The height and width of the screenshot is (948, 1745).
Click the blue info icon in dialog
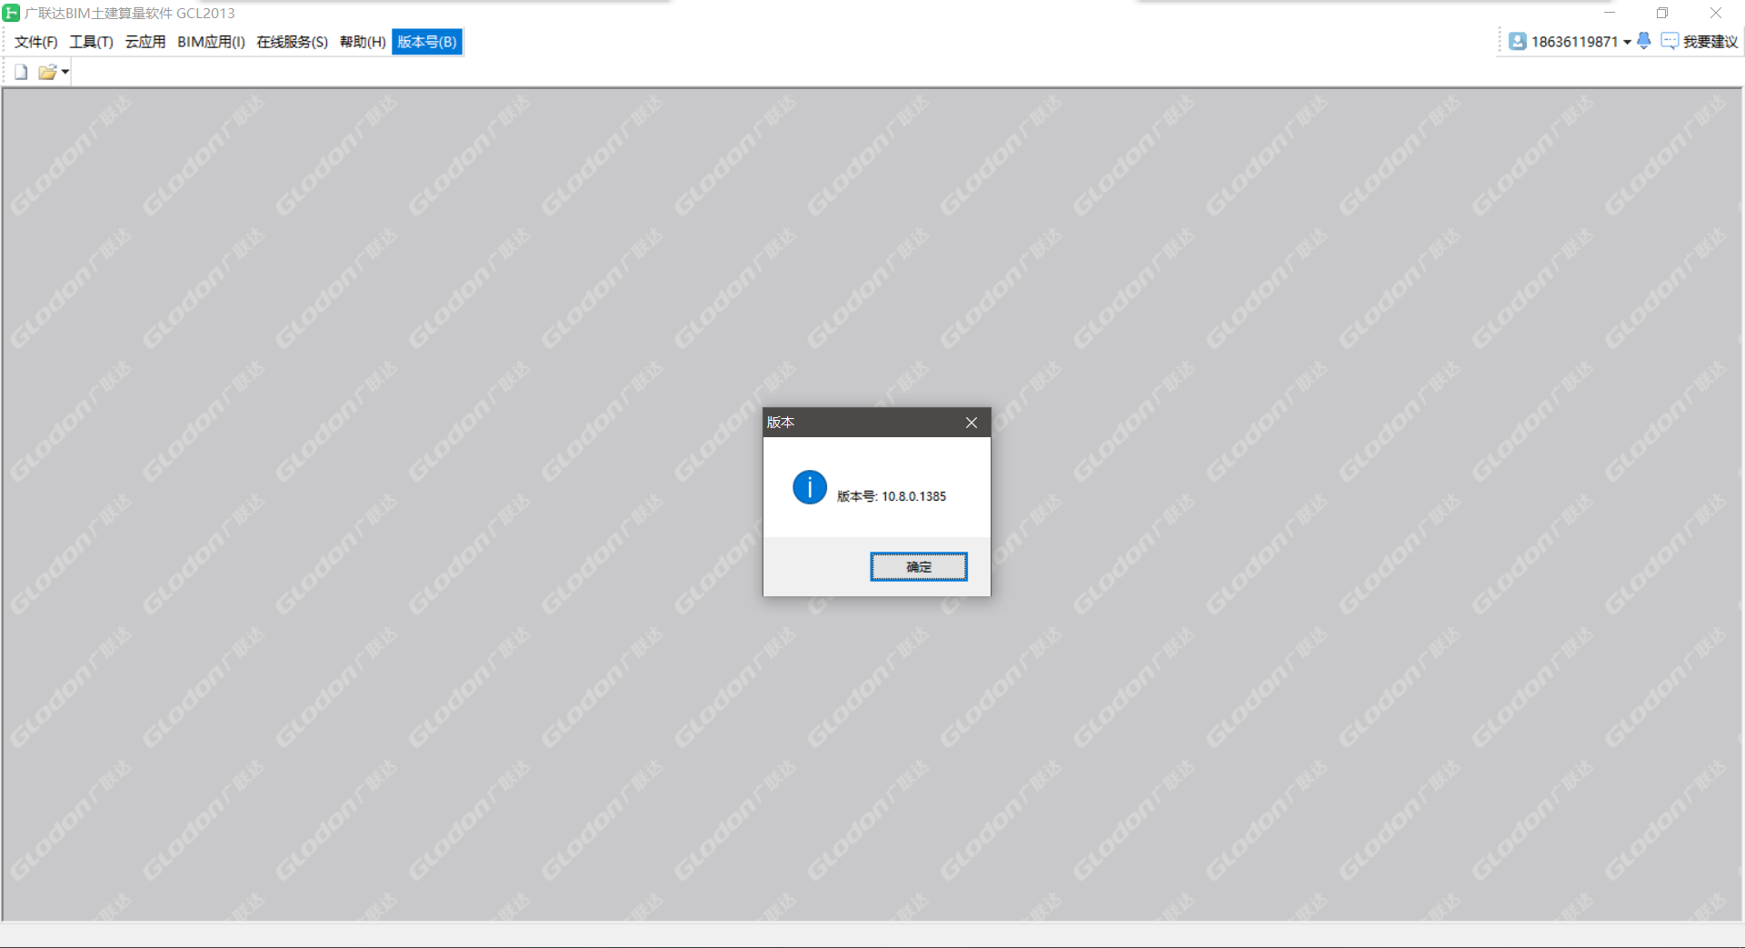pyautogui.click(x=809, y=487)
